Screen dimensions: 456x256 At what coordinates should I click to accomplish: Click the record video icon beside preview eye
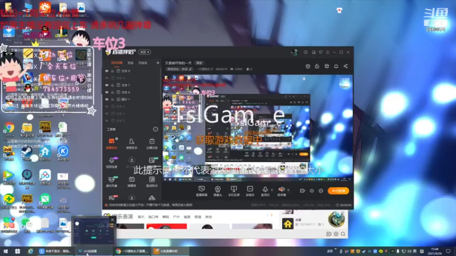pyautogui.click(x=303, y=191)
